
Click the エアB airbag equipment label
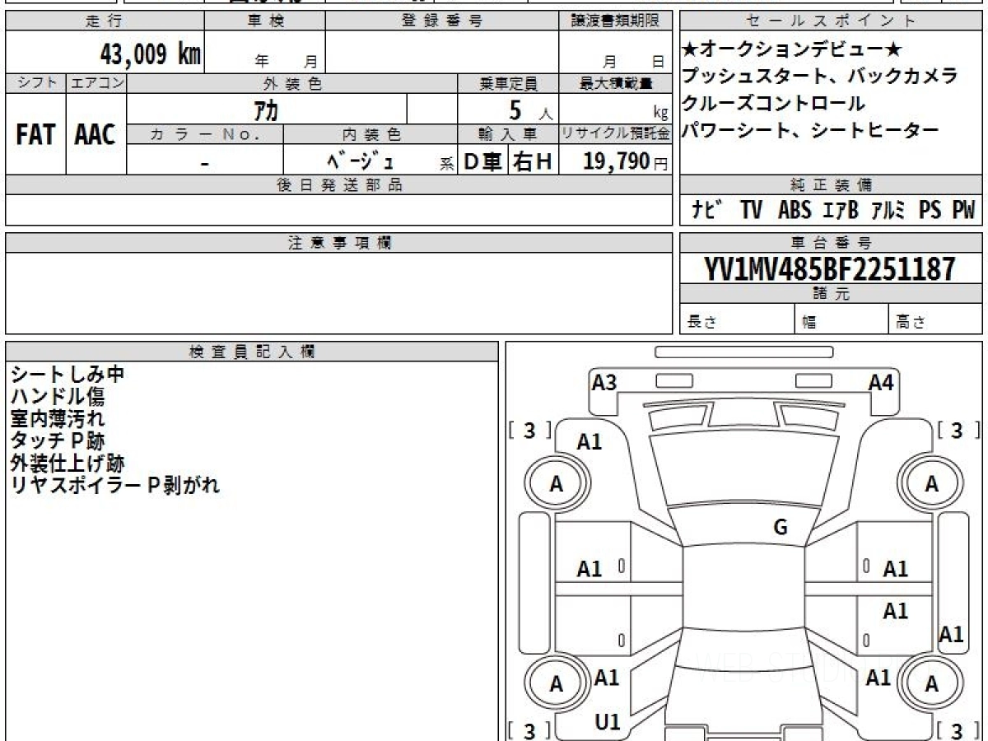click(x=841, y=211)
